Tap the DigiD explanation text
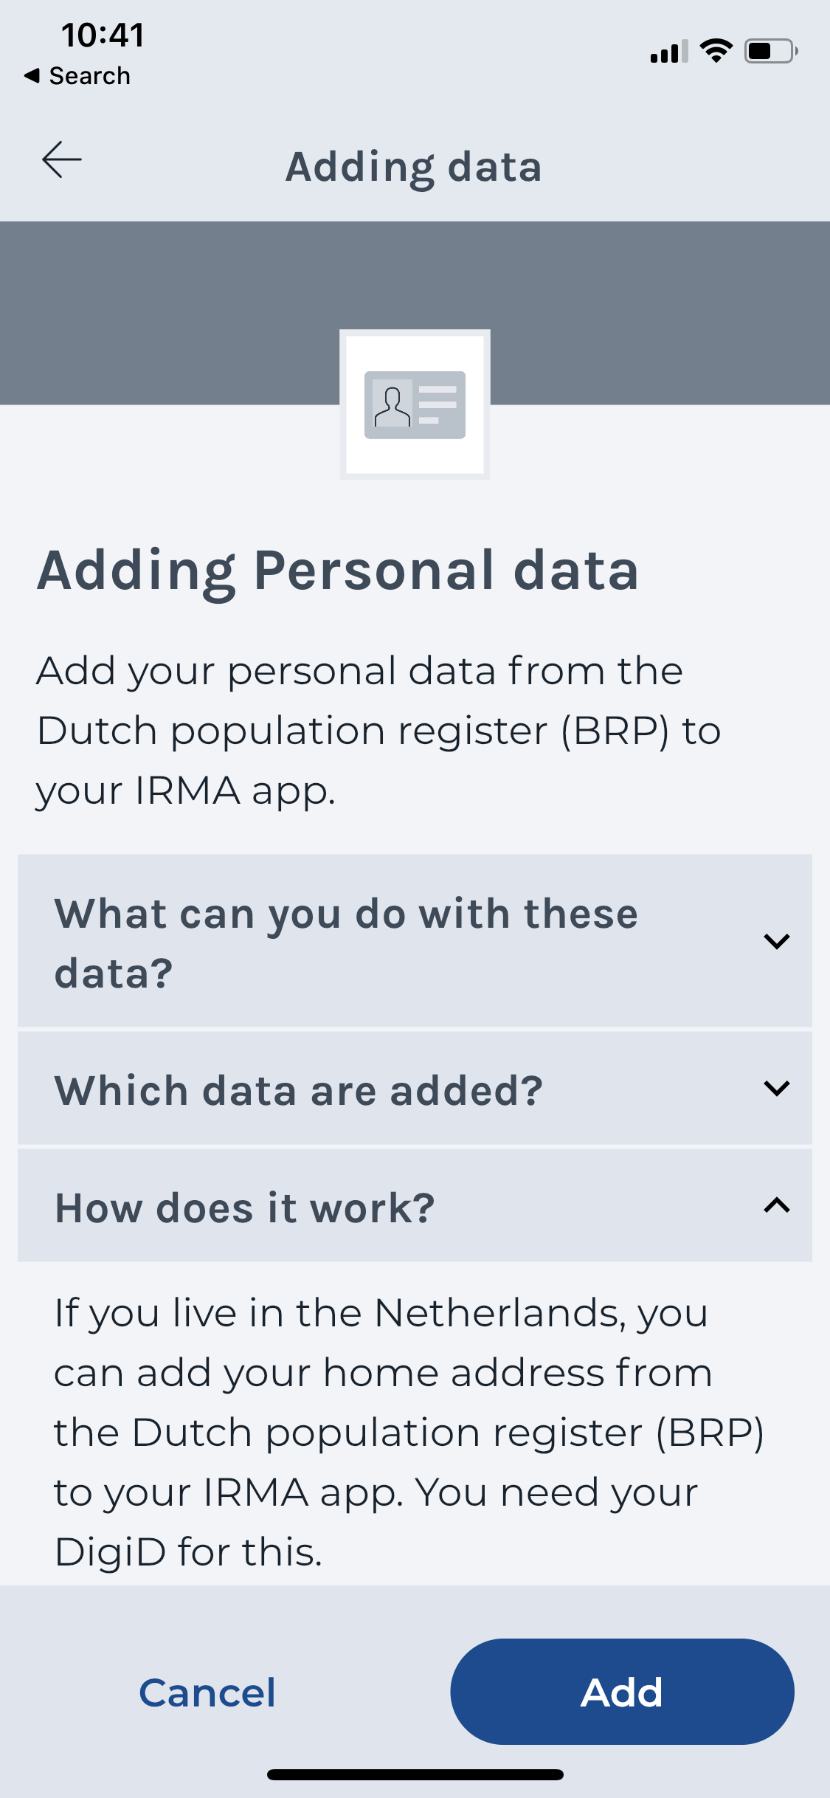830x1798 pixels. pos(409,1432)
